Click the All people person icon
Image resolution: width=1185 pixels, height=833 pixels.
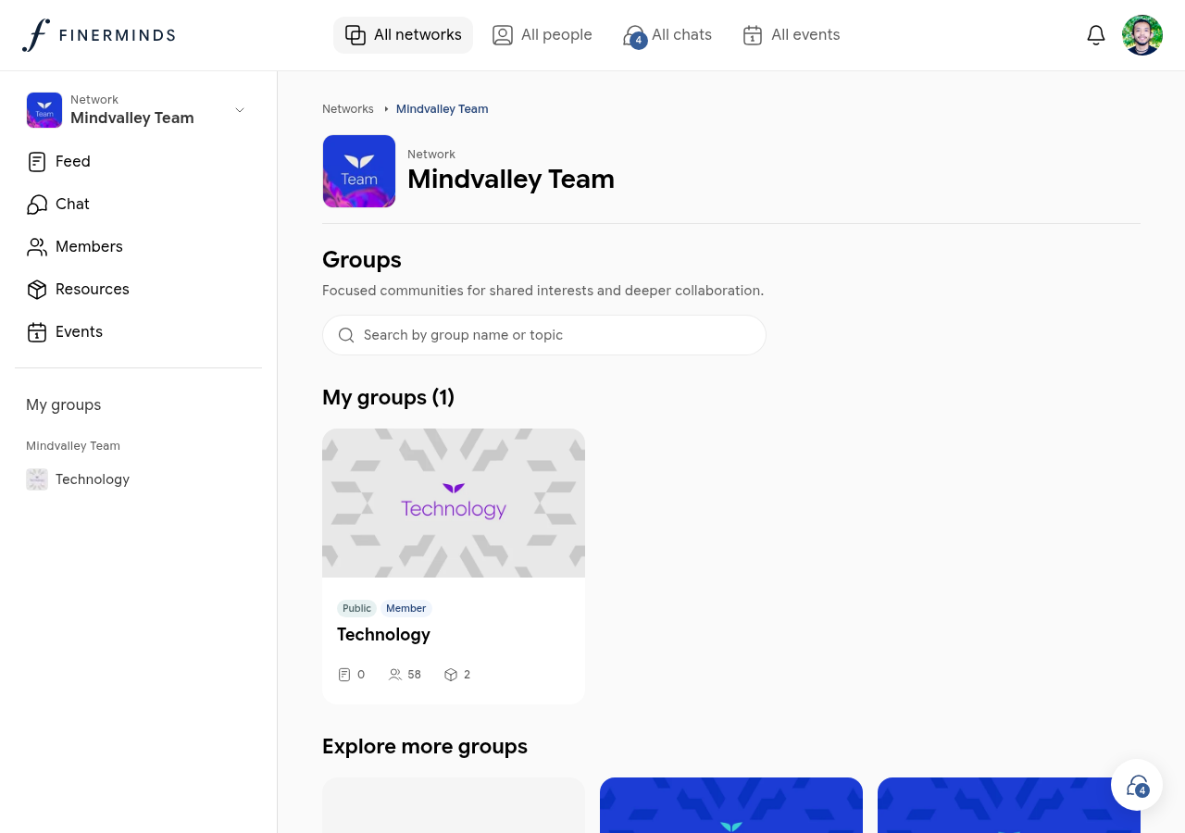tap(503, 35)
